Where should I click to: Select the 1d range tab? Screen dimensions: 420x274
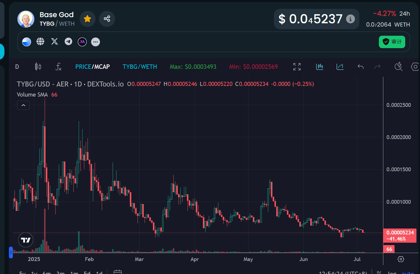click(99, 272)
